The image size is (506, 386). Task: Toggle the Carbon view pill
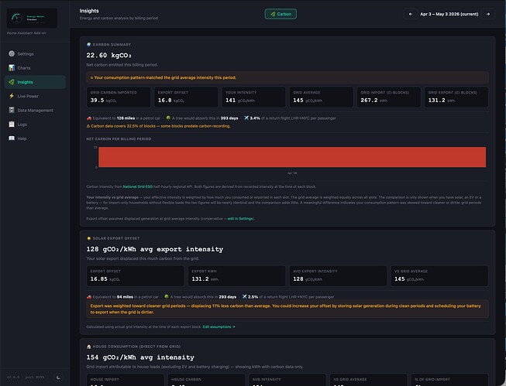tap(281, 14)
